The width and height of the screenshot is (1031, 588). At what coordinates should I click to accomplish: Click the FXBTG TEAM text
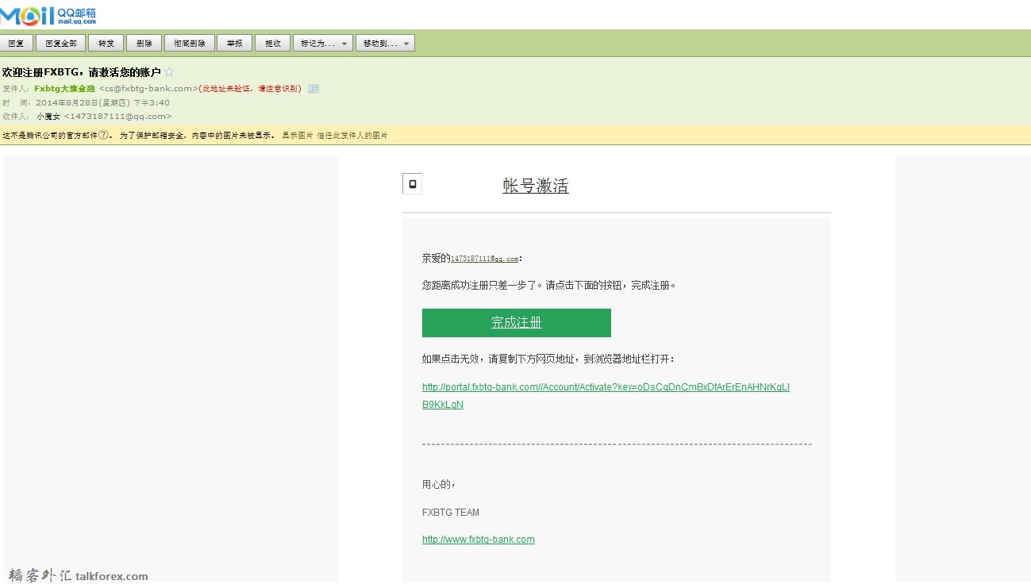tap(451, 513)
